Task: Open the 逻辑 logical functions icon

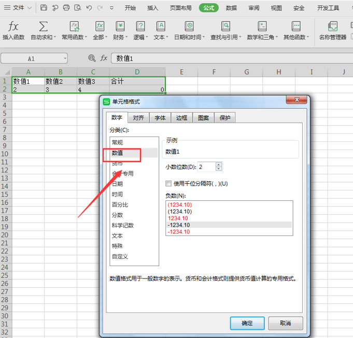Action: click(140, 26)
